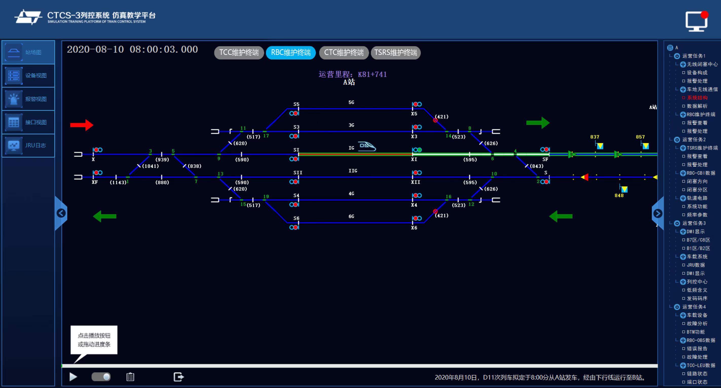This screenshot has width=721, height=388.
Task: Click the CTC维护终端 button
Action: pos(344,53)
